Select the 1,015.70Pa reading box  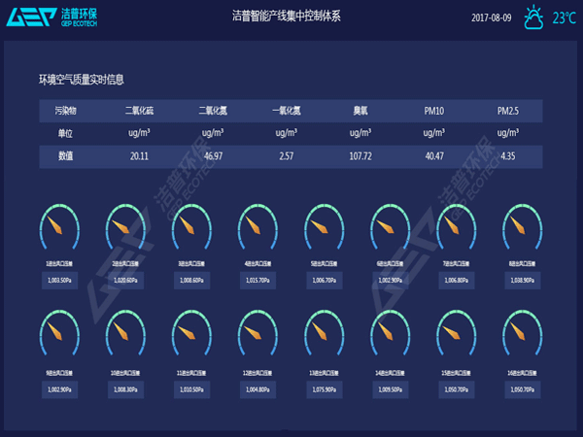(257, 280)
